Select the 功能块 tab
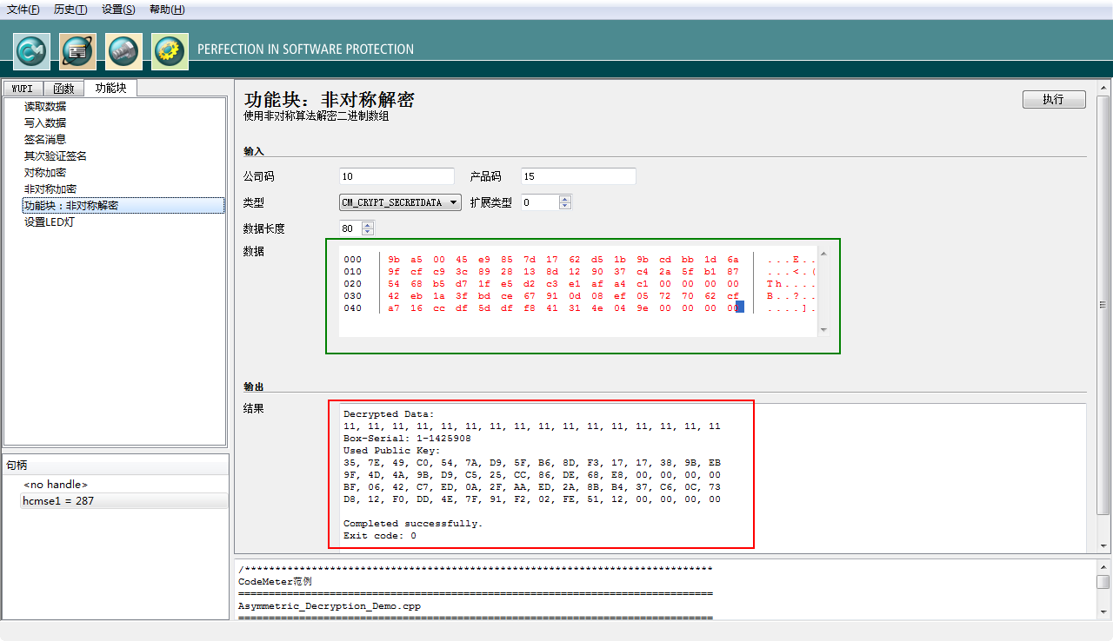Screen dimensions: 1113x641 (111, 88)
